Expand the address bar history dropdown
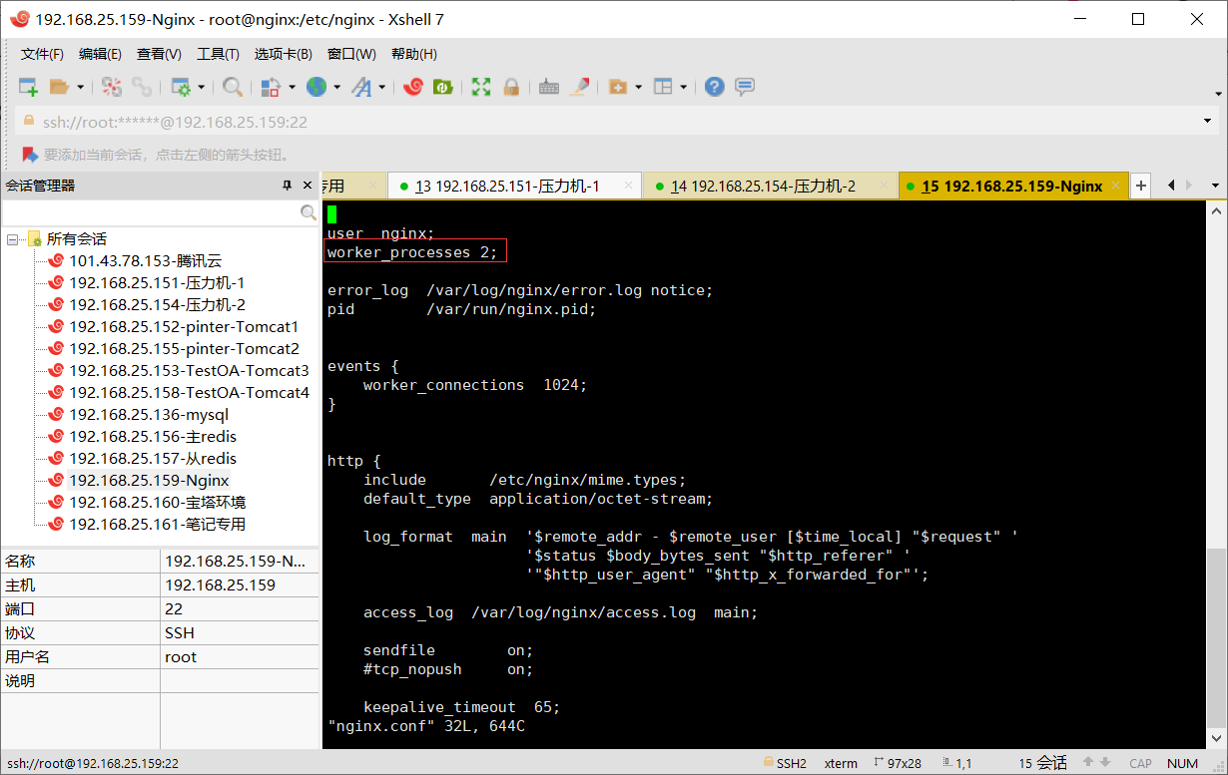Image resolution: width=1228 pixels, height=775 pixels. 1208,122
